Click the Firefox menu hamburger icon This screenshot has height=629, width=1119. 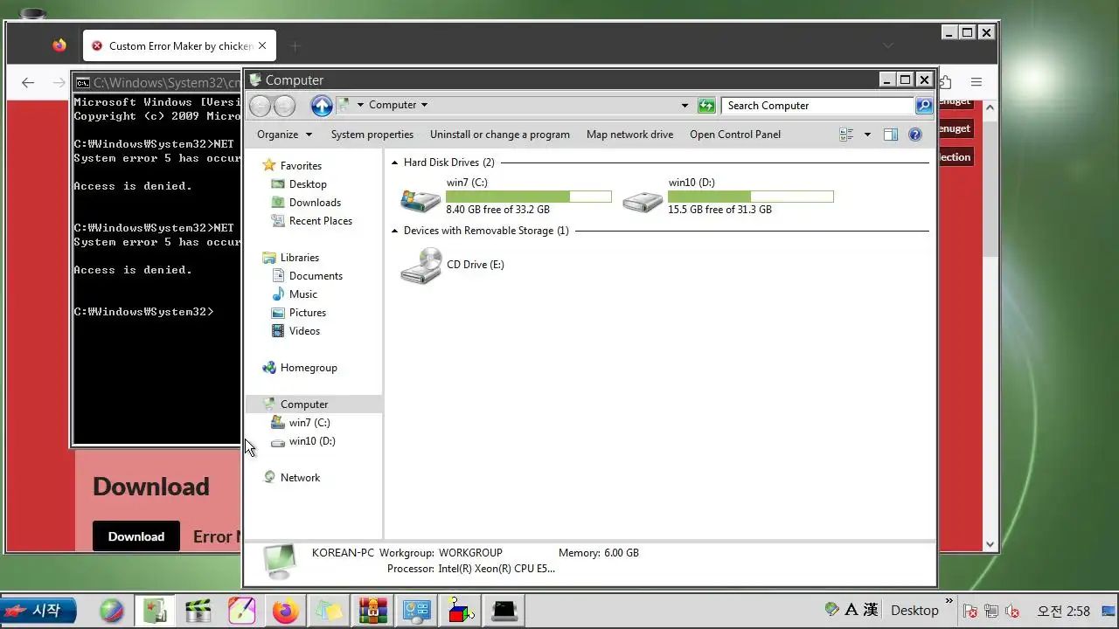[x=977, y=82]
